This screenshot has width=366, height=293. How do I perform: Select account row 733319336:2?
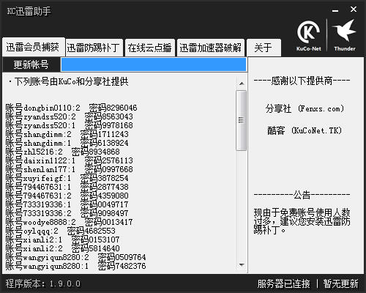click(x=67, y=213)
